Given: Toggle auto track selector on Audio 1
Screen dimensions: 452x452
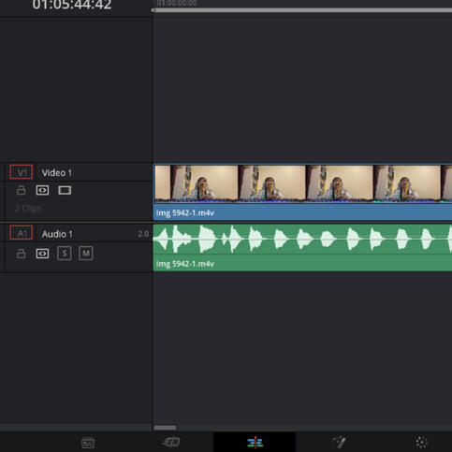Looking at the screenshot, I should [42, 254].
